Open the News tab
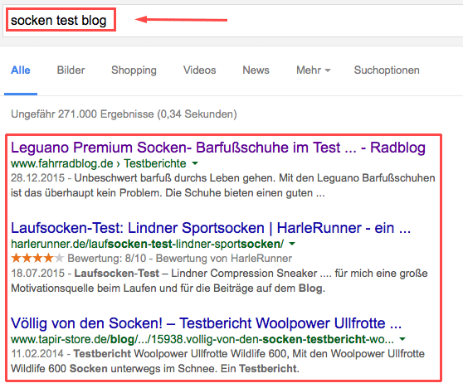Screen dimensions: 463x388 click(x=256, y=70)
